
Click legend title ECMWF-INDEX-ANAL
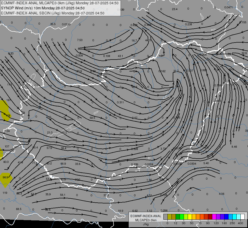146,216
